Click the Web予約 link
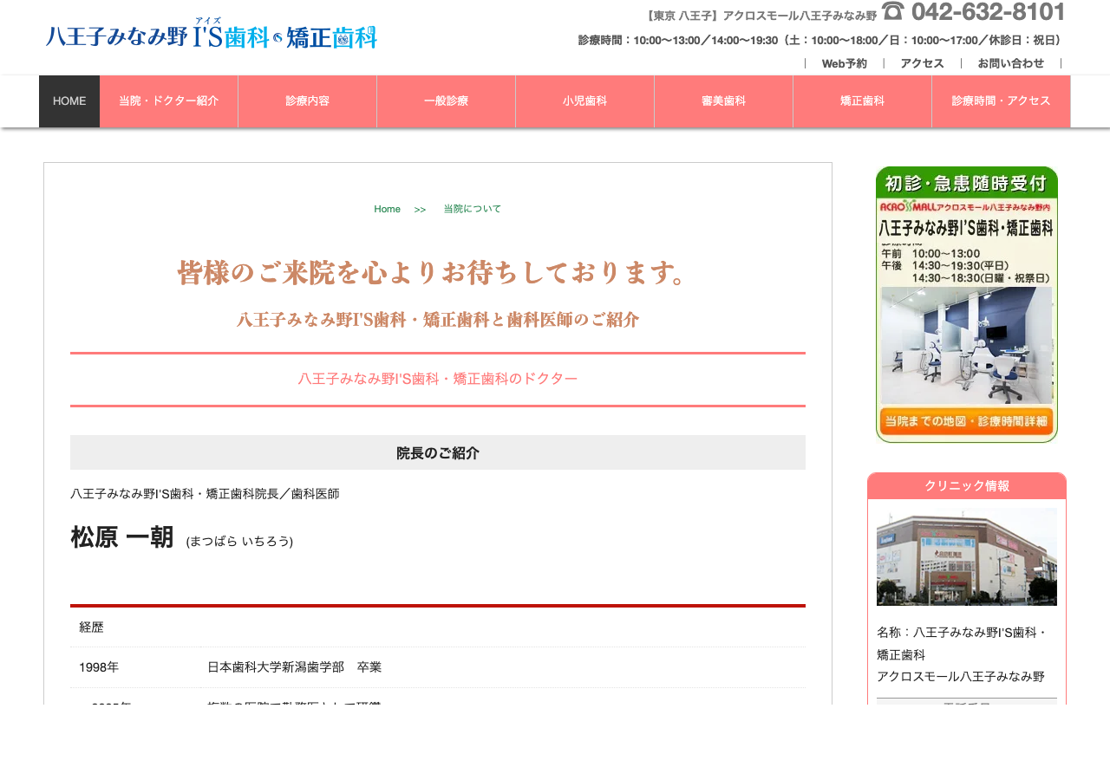Viewport: 1110px width, 780px height. tap(845, 63)
